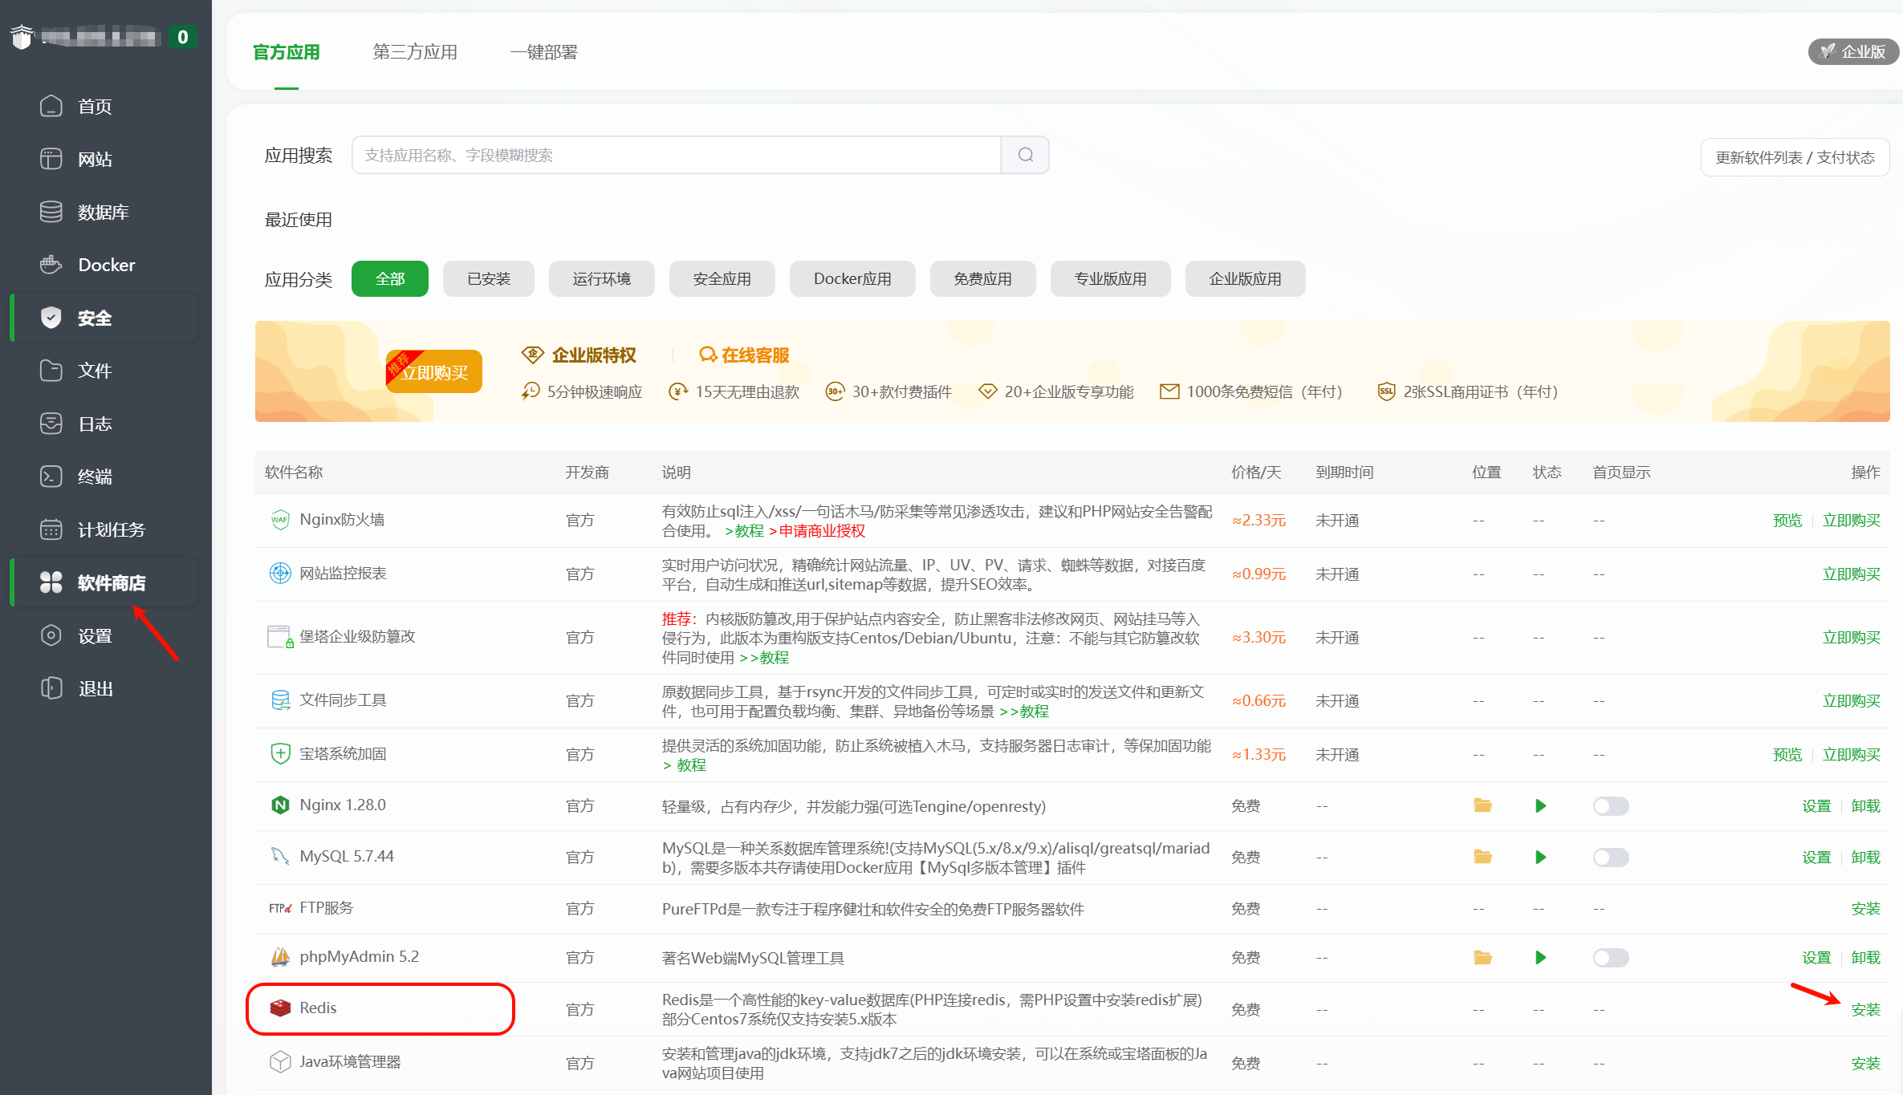This screenshot has width=1903, height=1095.
Task: Click 立即购买 for Nginx防火墙
Action: [1851, 520]
